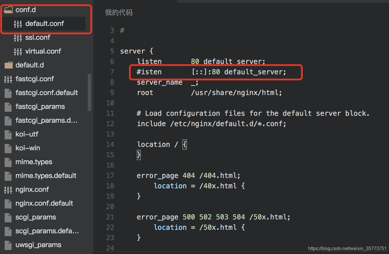This screenshot has height=254, width=389.
Task: Collapse the conf.d folder
Action: tap(26, 10)
